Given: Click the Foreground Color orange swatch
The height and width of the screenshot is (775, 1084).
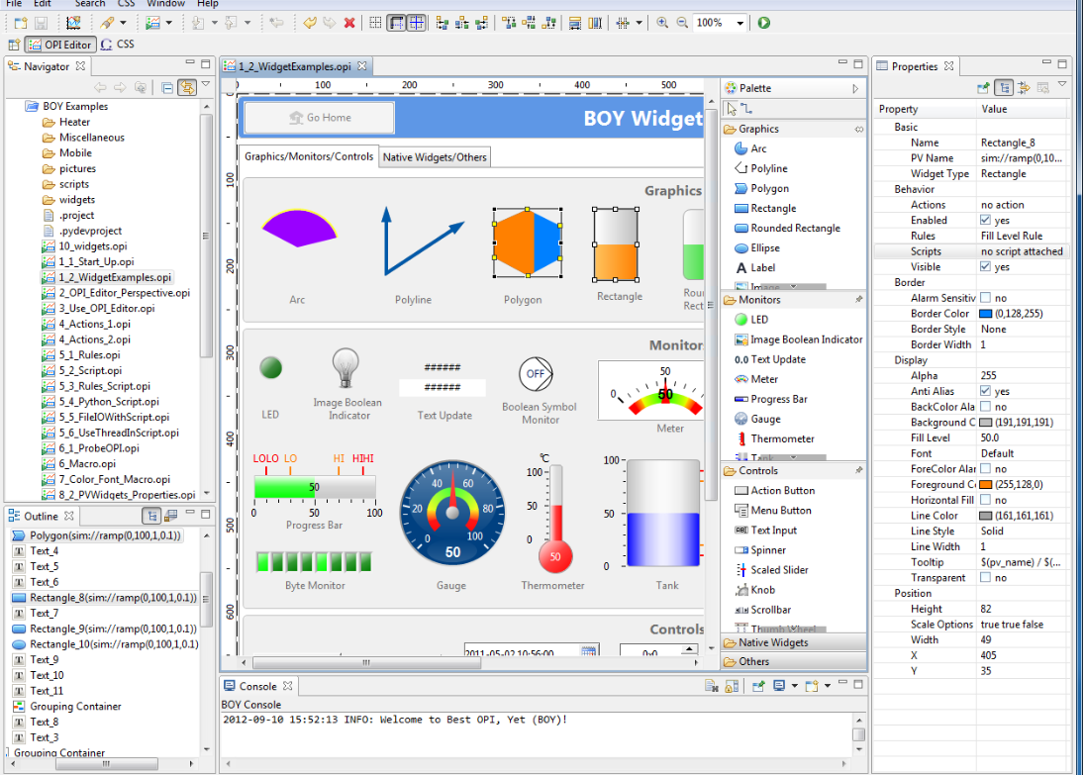Looking at the screenshot, I should tap(985, 485).
